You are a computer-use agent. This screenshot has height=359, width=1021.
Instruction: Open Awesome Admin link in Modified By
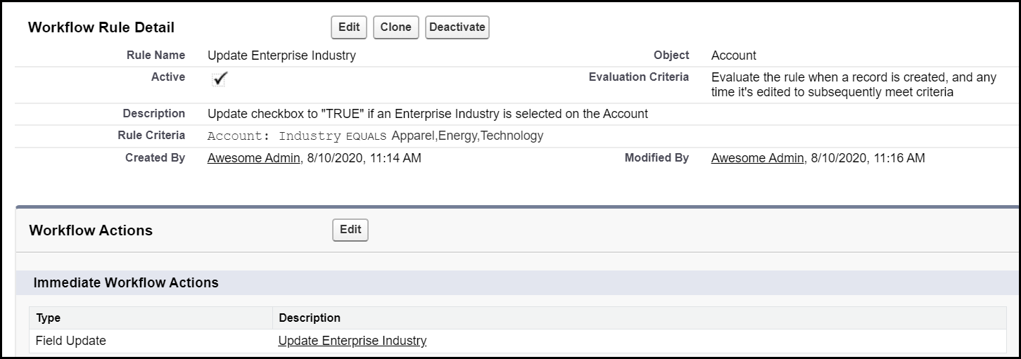(757, 158)
